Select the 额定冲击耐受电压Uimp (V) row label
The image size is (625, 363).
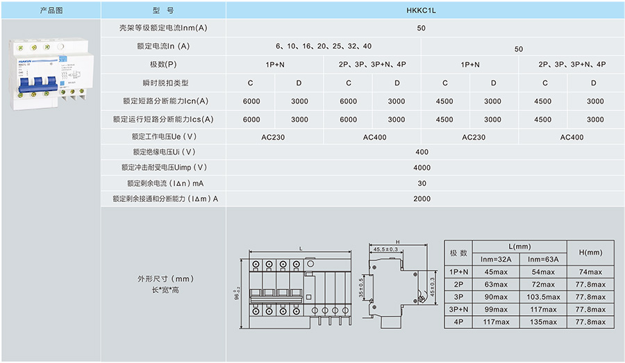click(164, 167)
